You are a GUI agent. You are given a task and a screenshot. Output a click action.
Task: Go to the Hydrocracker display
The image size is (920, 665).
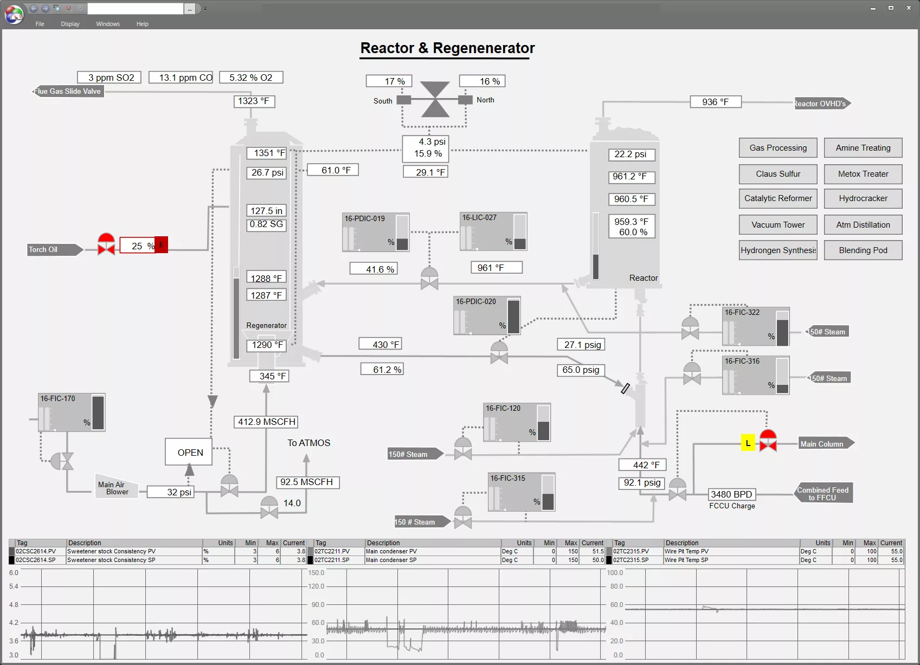click(863, 198)
